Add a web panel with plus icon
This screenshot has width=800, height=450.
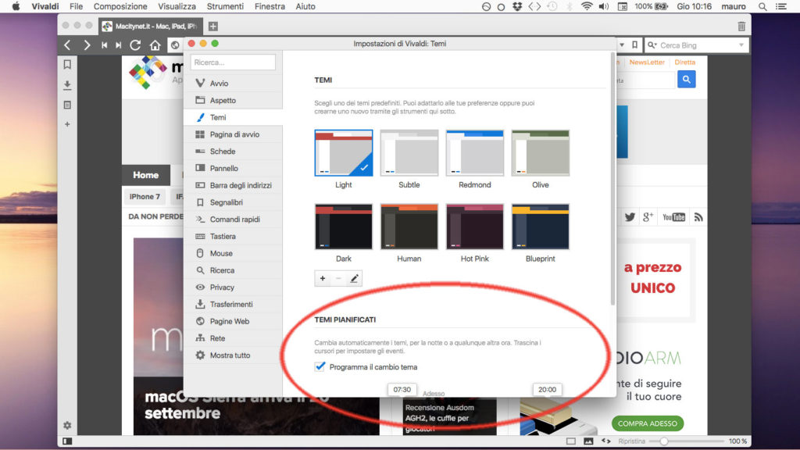[x=67, y=124]
